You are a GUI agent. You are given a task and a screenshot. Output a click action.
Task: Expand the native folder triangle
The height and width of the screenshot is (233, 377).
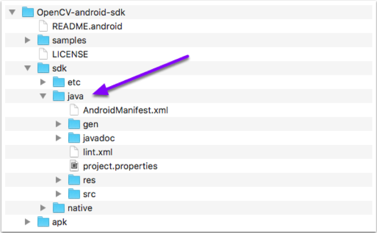click(43, 208)
